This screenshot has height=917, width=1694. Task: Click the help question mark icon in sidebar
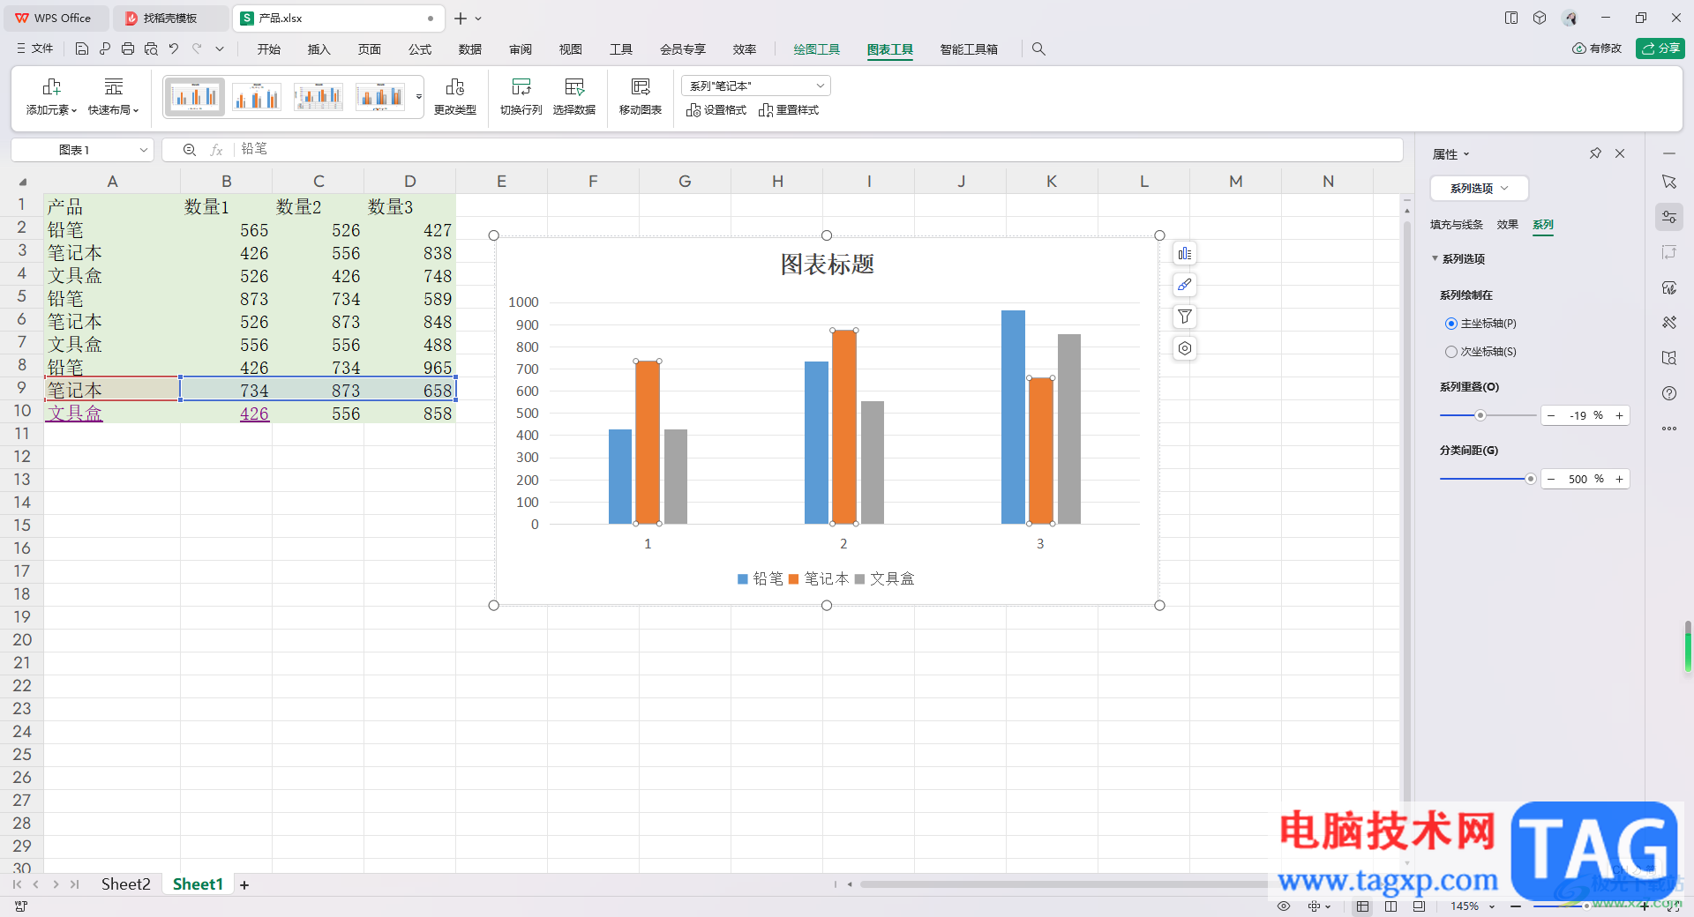(x=1668, y=393)
